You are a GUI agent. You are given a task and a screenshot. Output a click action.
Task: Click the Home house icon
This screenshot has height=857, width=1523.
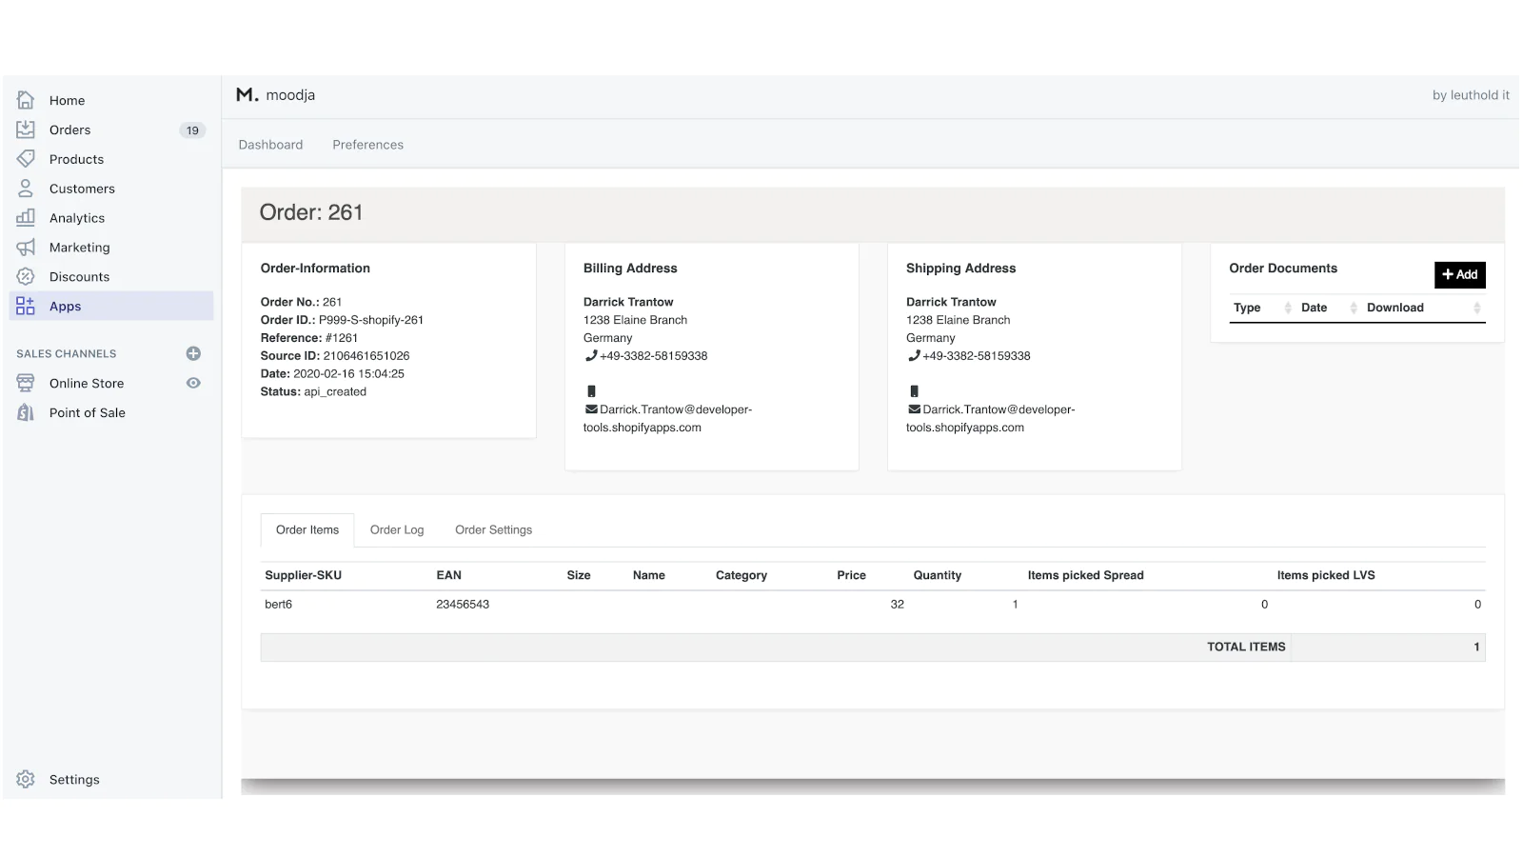click(x=26, y=100)
